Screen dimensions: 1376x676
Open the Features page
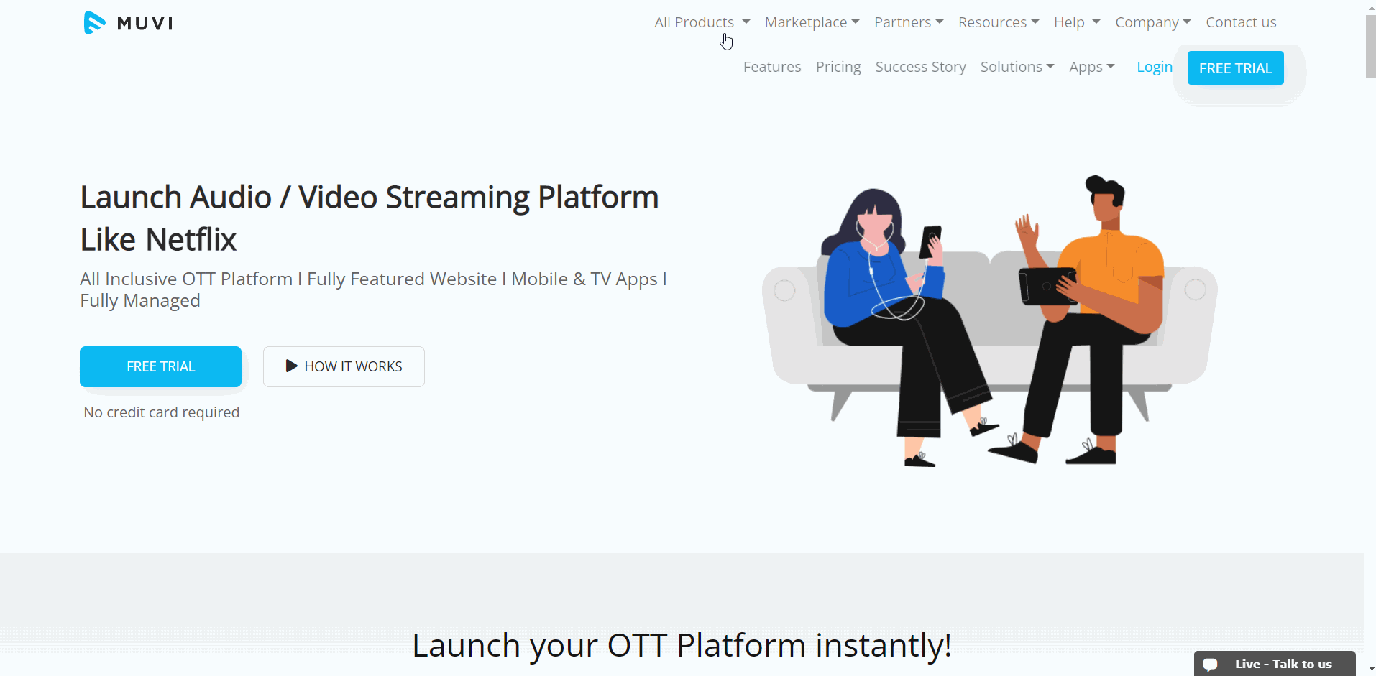(772, 67)
